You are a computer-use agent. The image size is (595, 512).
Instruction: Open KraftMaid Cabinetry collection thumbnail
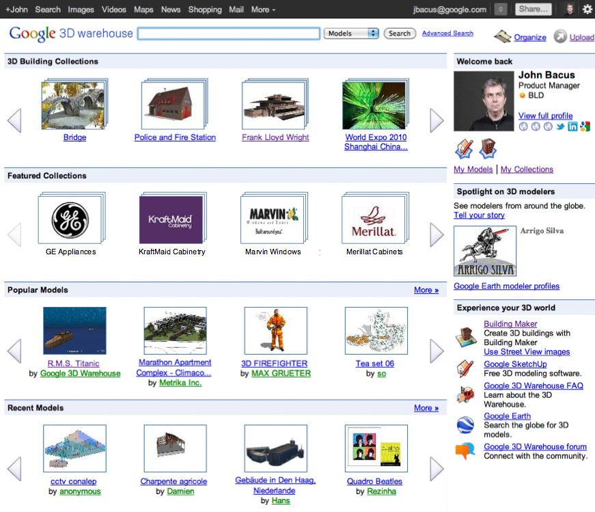pyautogui.click(x=173, y=218)
